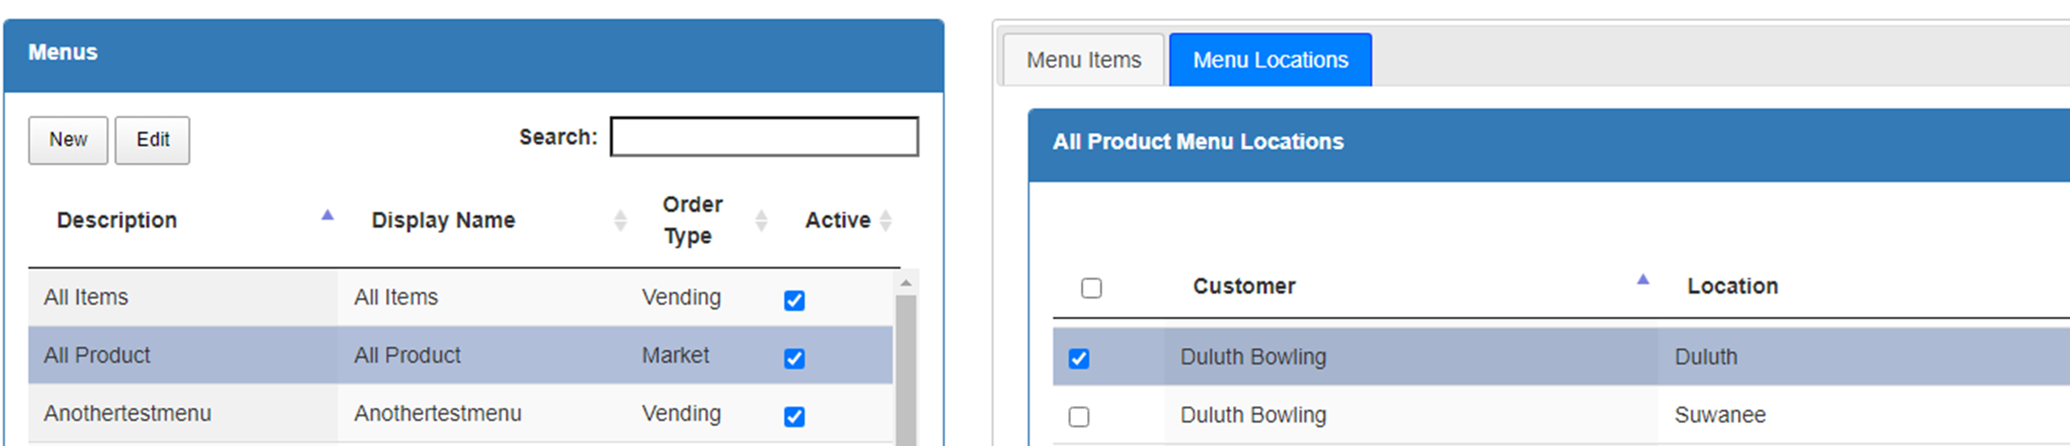Viewport: 2070px width, 446px height.
Task: Toggle Active checkbox for All Product
Action: 794,359
